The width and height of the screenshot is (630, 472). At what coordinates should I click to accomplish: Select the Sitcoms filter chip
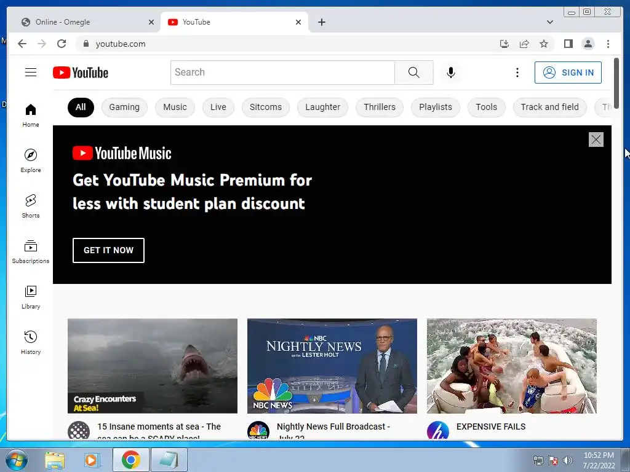click(266, 107)
